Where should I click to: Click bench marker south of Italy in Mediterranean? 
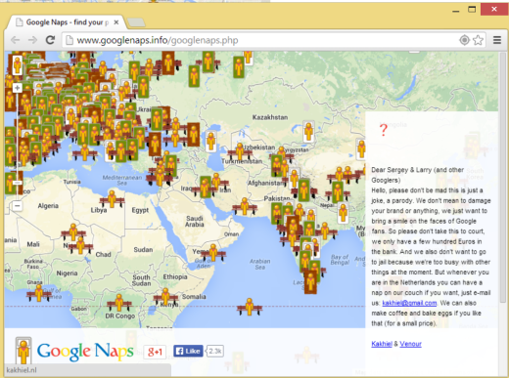click(x=84, y=152)
